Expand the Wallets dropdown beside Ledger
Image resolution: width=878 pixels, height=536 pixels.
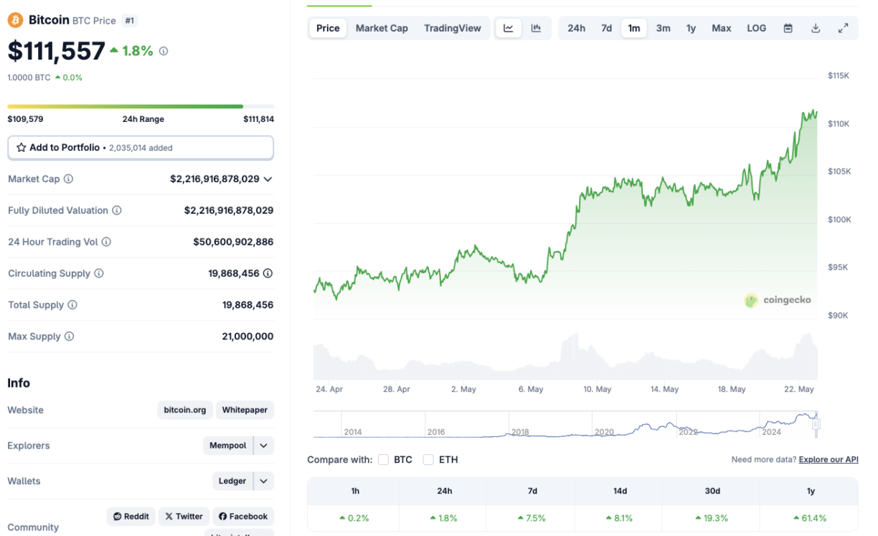(x=264, y=481)
